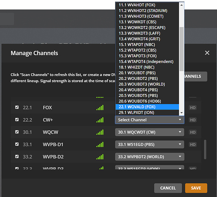The image size is (217, 197).
Task: Click the dropdown list scrollbar thumb
Action: pos(182,49)
